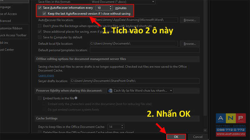The height and width of the screenshot is (140, 250).
Task: Browse for AutoRecover file location
Action: (190, 20)
